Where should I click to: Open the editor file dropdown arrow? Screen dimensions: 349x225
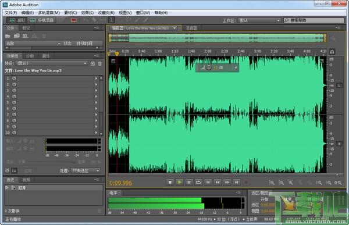click(x=174, y=28)
